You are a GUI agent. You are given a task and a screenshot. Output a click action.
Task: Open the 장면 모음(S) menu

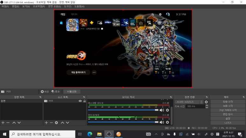pyautogui.click(x=54, y=6)
